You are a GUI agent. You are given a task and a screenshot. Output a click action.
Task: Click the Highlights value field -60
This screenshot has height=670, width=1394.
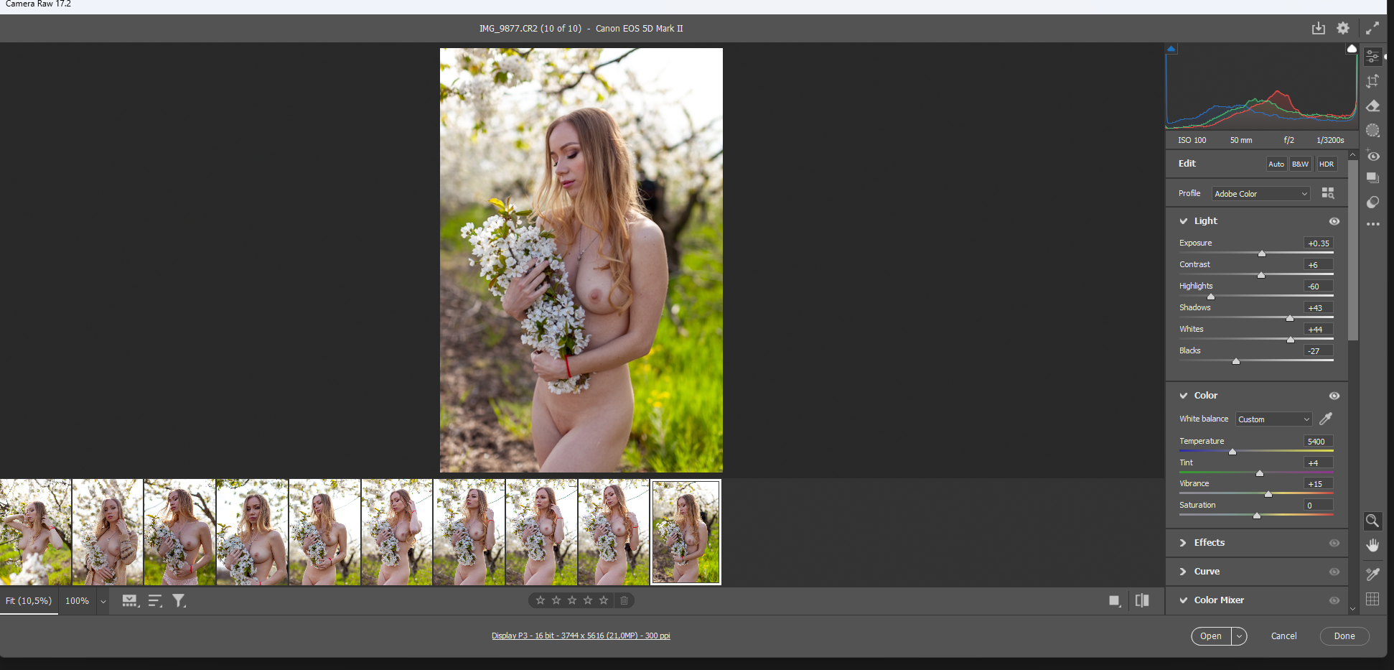(x=1318, y=287)
